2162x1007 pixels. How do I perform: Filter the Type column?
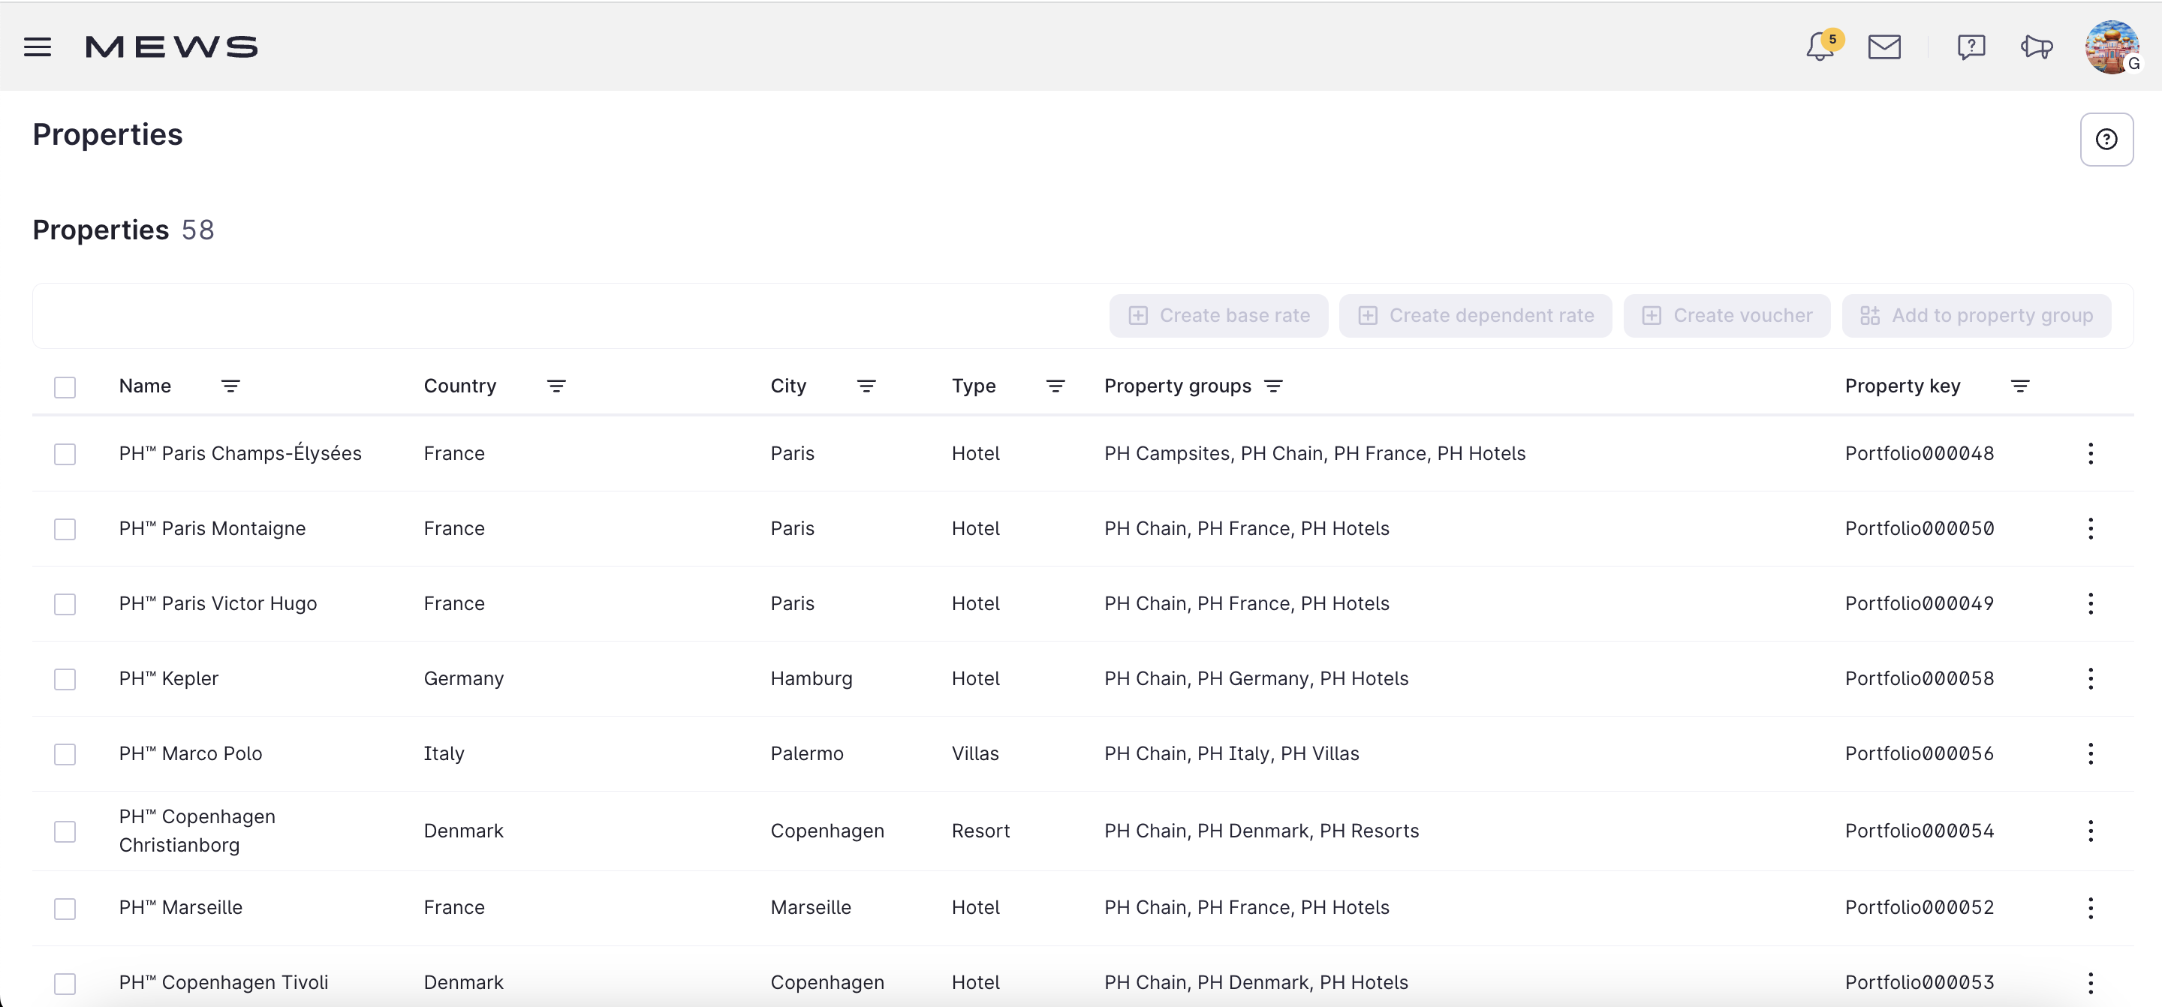tap(1055, 386)
